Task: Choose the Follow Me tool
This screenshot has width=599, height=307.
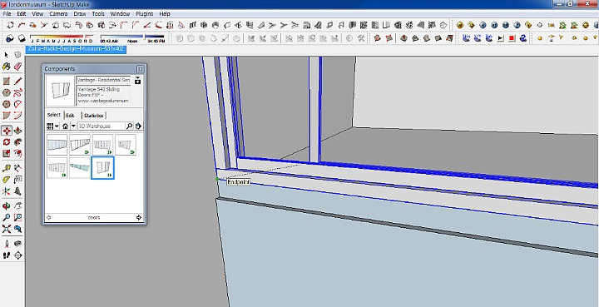Action: tap(17, 142)
